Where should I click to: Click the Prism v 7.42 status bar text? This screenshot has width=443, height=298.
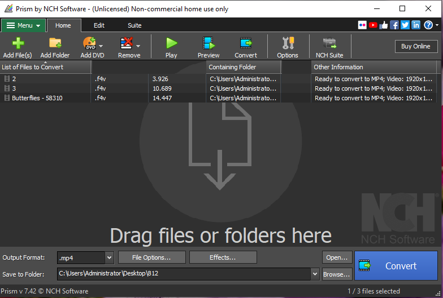44,291
